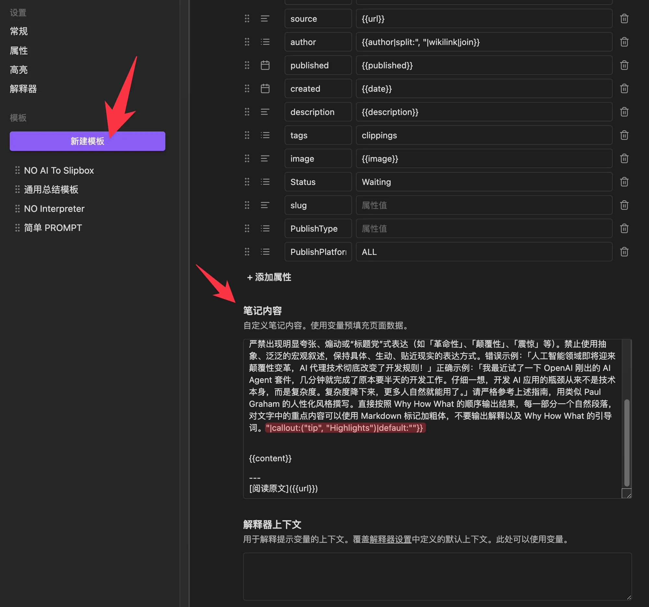Viewport: 649px width, 607px height.
Task: Delete the slug property row
Action: pyautogui.click(x=624, y=205)
